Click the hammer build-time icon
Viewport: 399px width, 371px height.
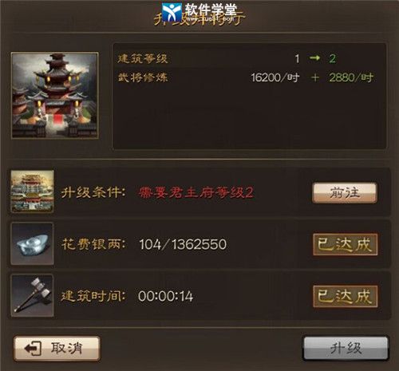(32, 295)
